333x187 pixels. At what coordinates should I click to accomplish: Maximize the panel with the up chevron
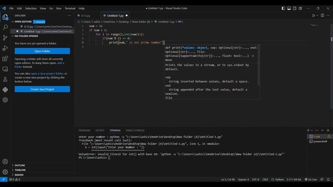[323, 130]
